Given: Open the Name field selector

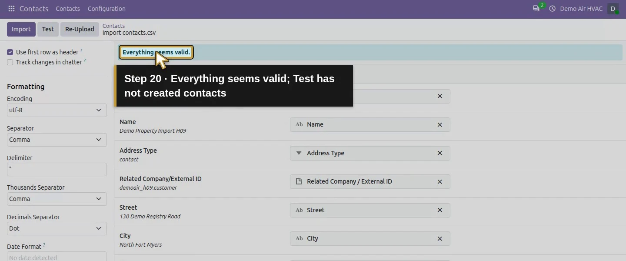Looking at the screenshot, I should click(x=370, y=125).
